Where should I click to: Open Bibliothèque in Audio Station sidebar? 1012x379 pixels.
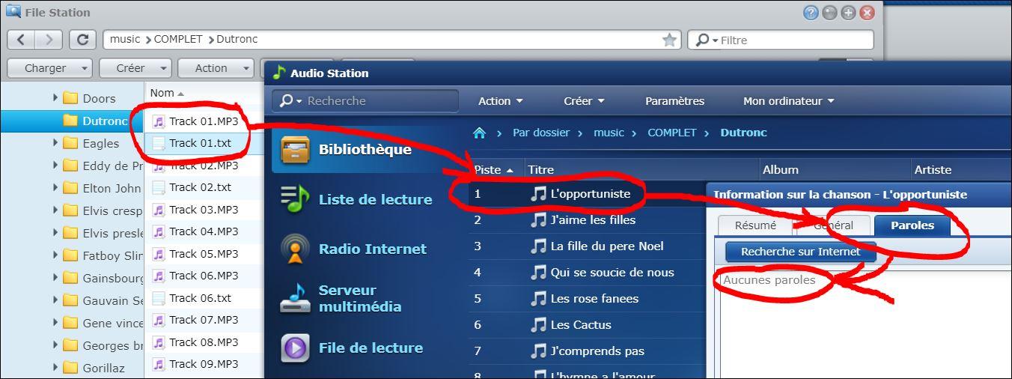click(368, 149)
